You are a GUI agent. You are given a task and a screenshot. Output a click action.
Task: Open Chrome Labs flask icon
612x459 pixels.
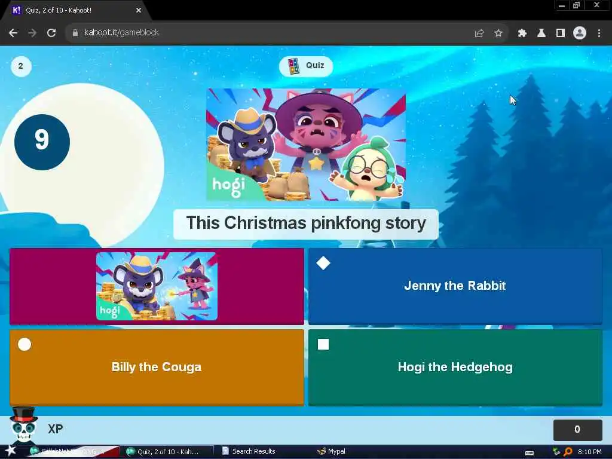541,33
